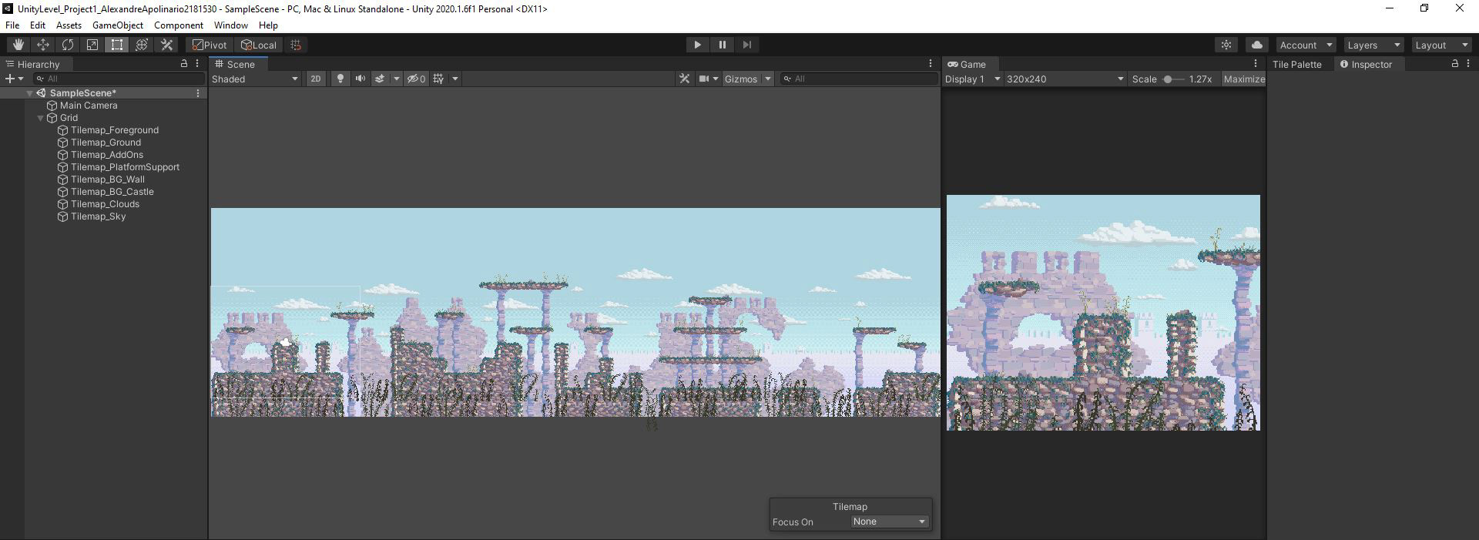Search in the Hierarchy field
1479x540 pixels.
[119, 79]
